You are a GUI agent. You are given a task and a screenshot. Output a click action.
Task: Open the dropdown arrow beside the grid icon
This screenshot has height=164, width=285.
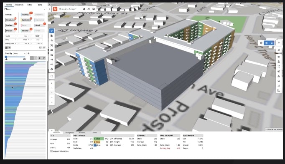10,47
